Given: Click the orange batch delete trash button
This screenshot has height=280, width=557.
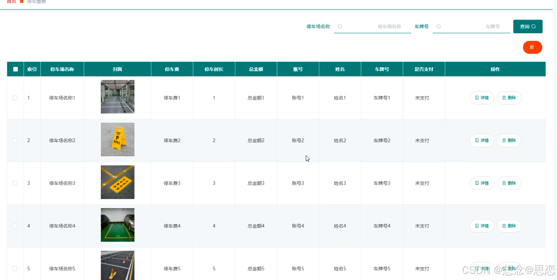Looking at the screenshot, I should (x=532, y=47).
